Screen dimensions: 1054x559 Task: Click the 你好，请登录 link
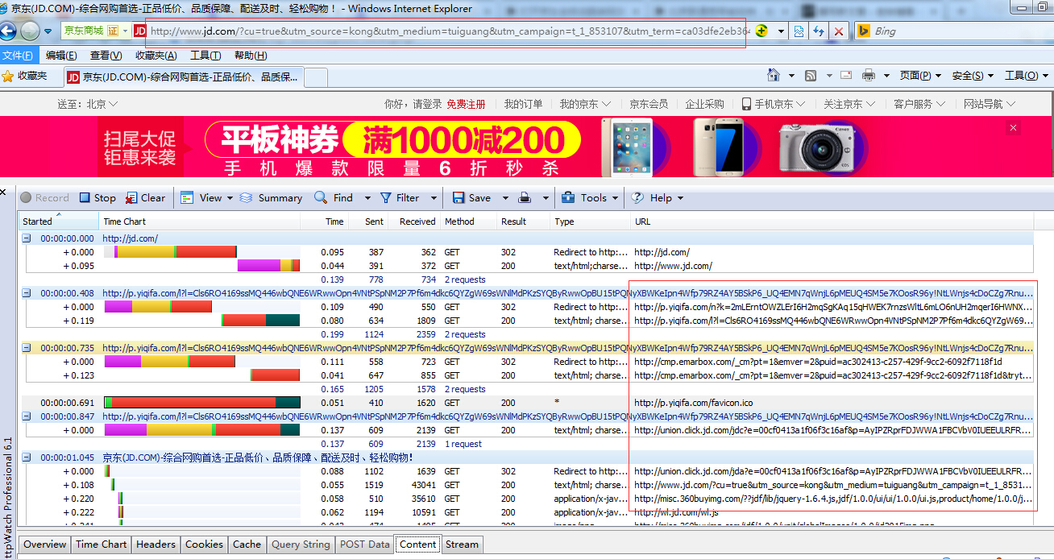click(x=413, y=104)
